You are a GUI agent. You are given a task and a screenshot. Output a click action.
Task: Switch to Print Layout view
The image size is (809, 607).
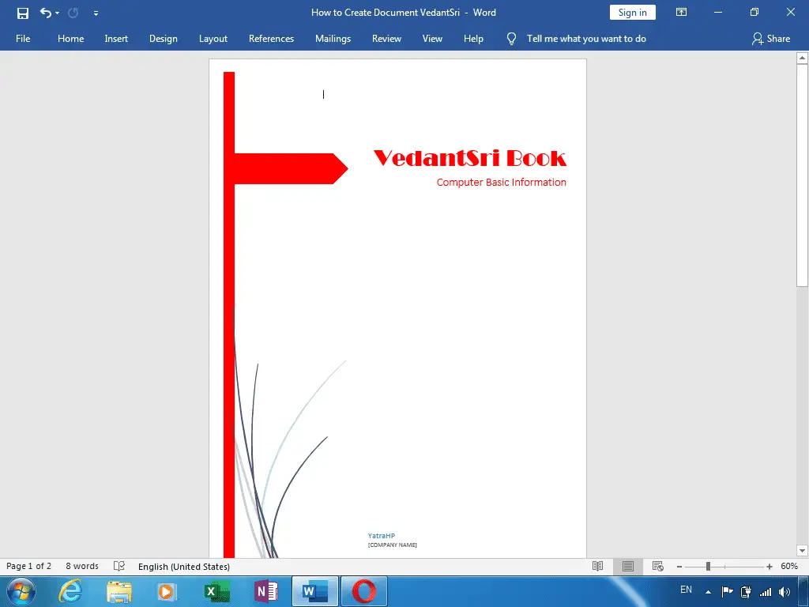[x=628, y=566]
